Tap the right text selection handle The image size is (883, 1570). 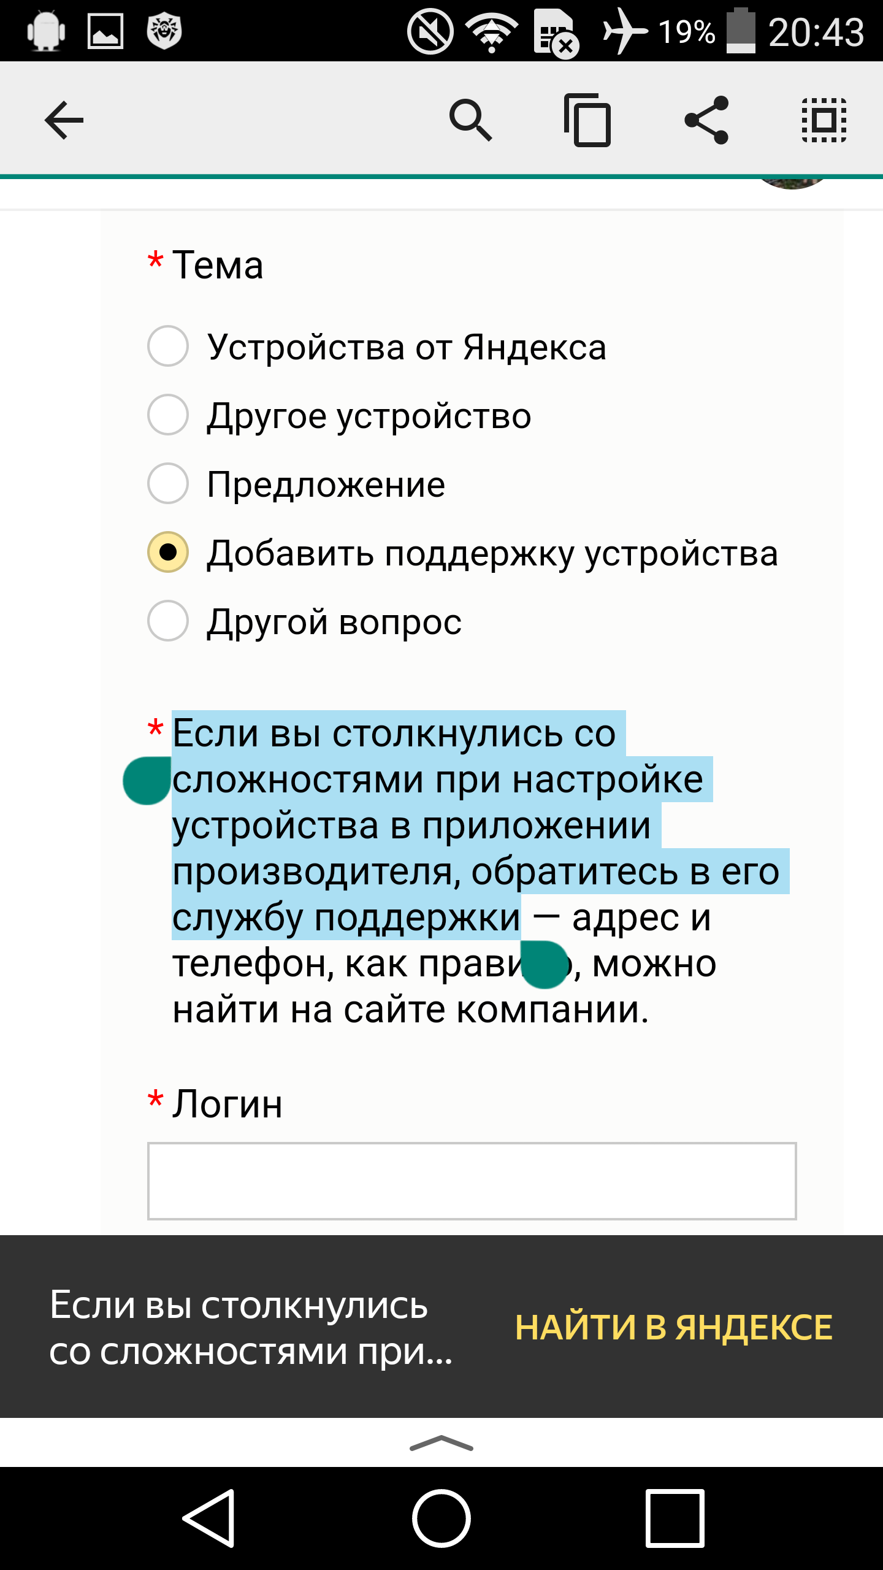[545, 965]
